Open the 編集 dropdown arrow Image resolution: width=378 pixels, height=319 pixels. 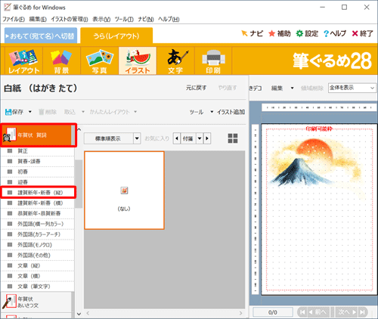coord(292,88)
